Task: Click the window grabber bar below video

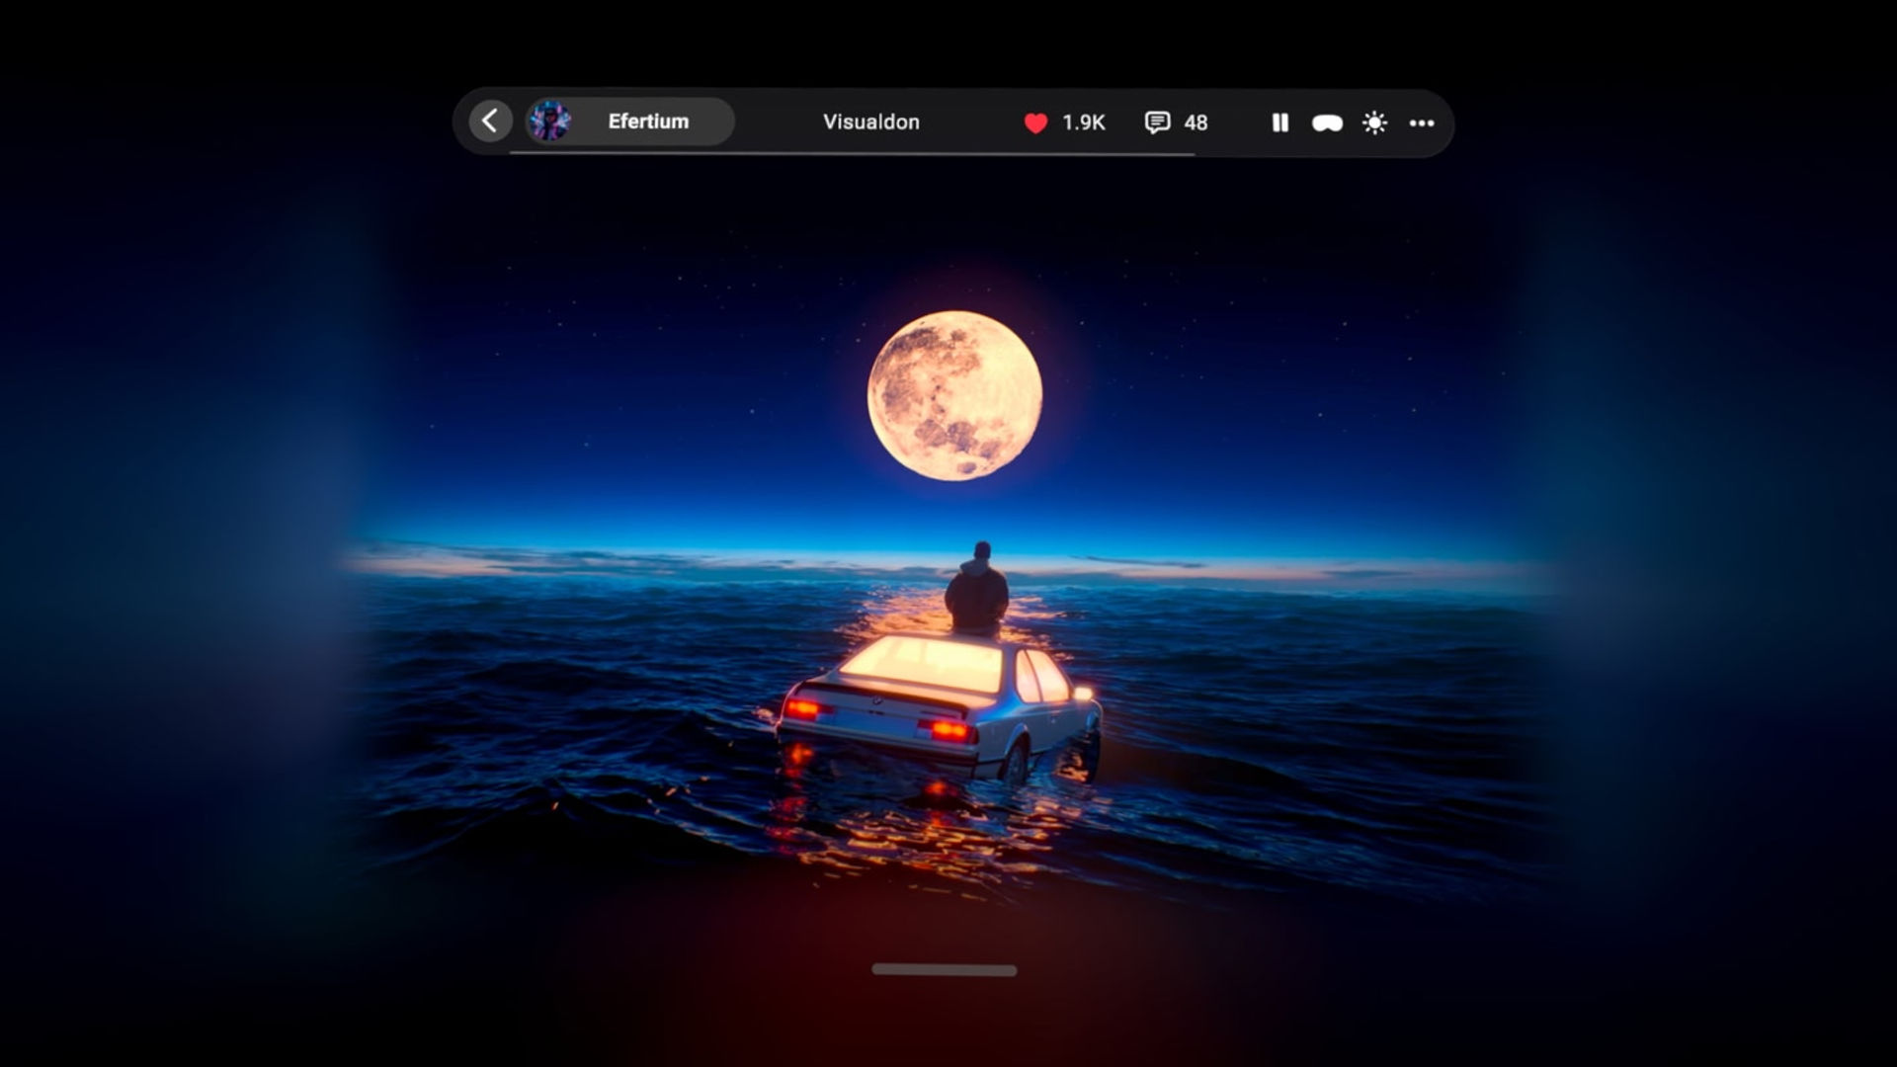Action: 944,970
